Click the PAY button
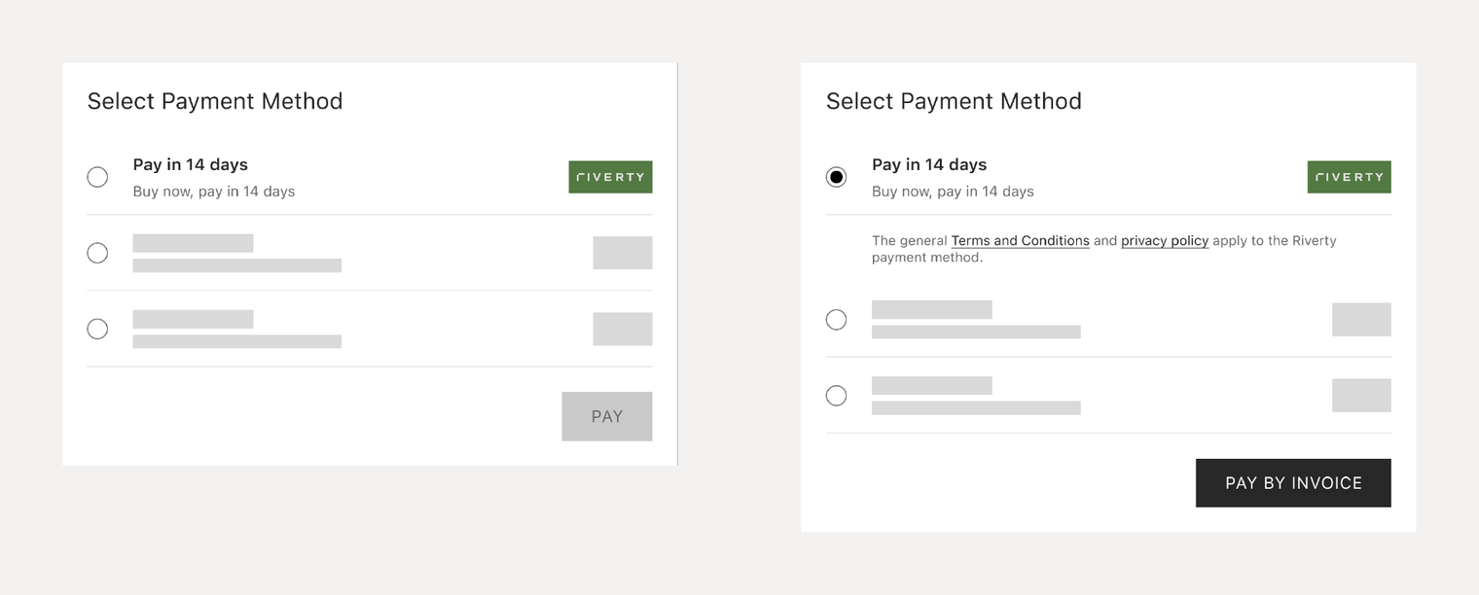 606,416
